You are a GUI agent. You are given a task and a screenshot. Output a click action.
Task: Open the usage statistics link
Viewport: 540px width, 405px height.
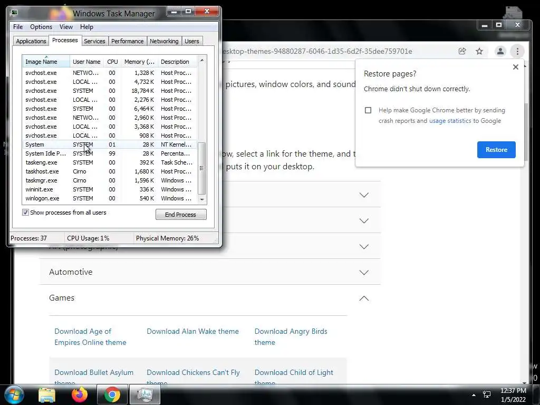coord(450,121)
